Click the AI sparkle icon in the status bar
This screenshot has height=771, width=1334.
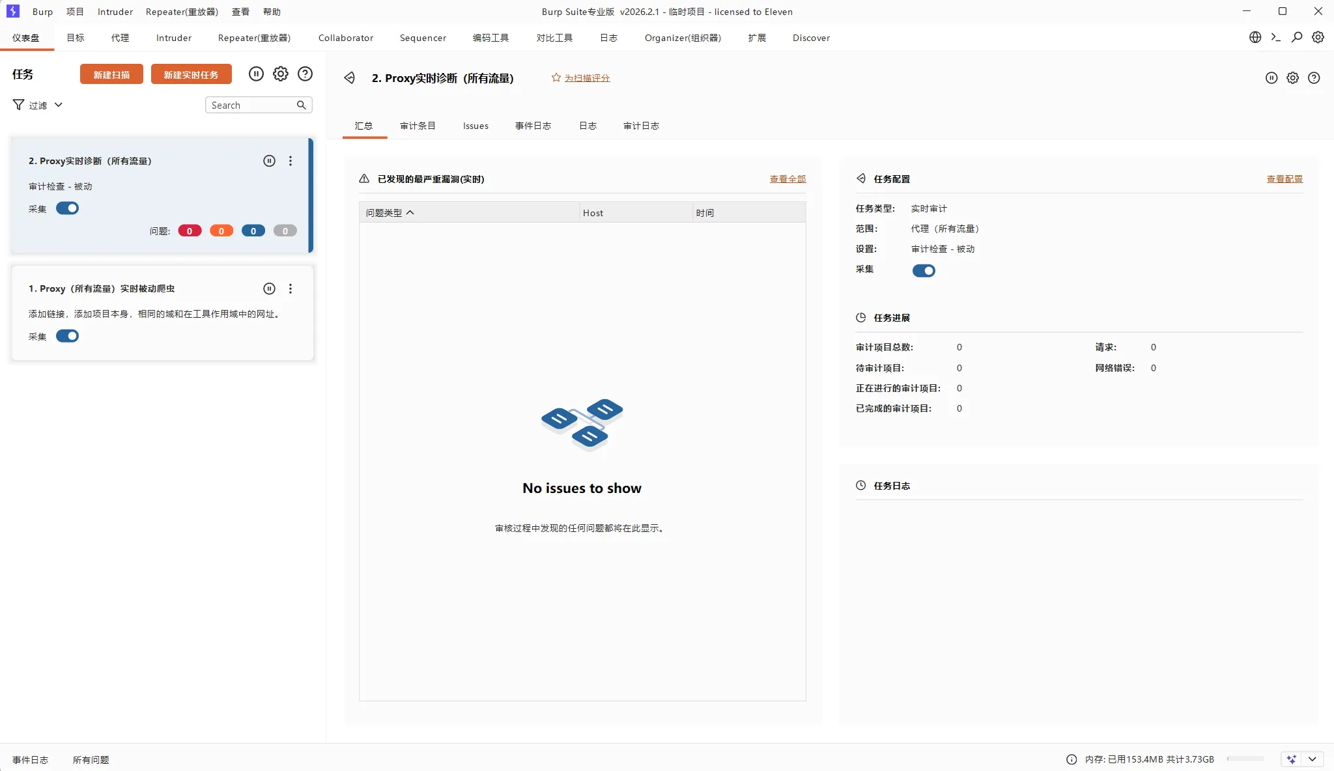[1291, 759]
